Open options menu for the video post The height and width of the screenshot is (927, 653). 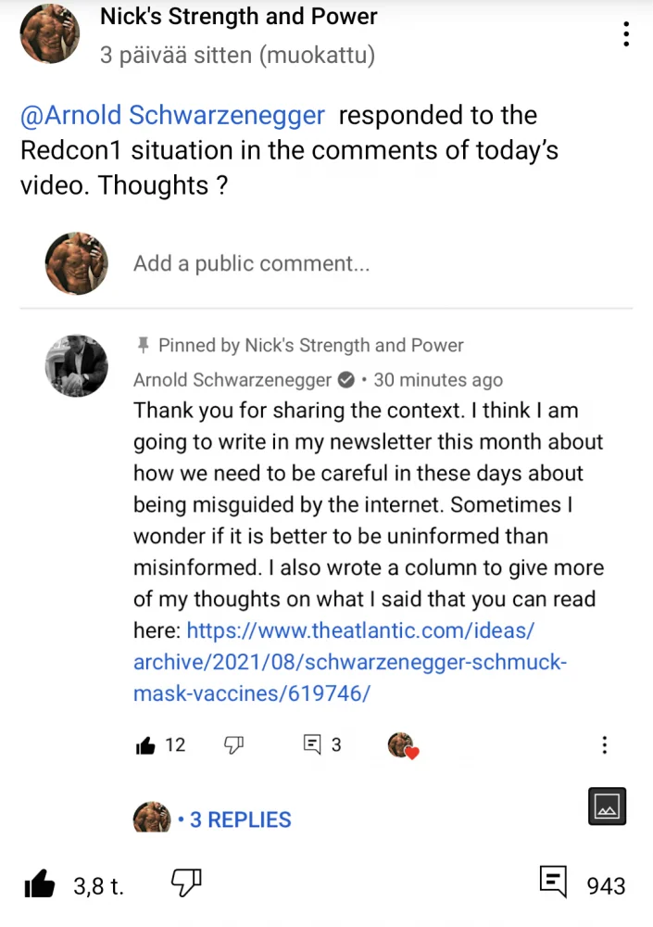click(626, 33)
